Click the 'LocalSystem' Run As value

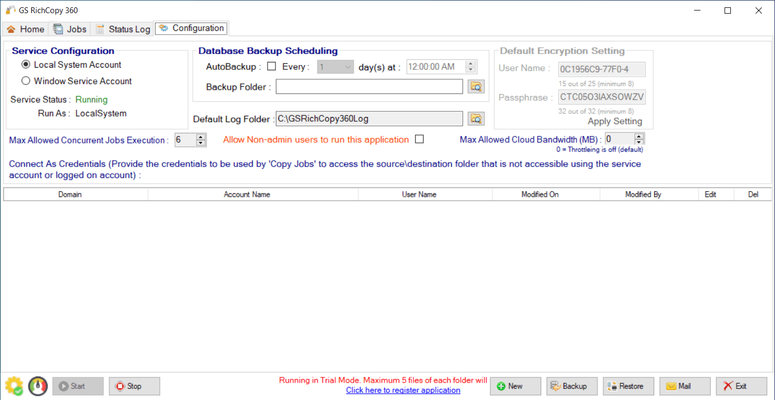[101, 113]
